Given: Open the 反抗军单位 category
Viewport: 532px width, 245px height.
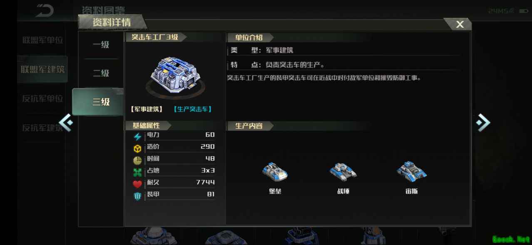Looking at the screenshot, I should pyautogui.click(x=42, y=99).
